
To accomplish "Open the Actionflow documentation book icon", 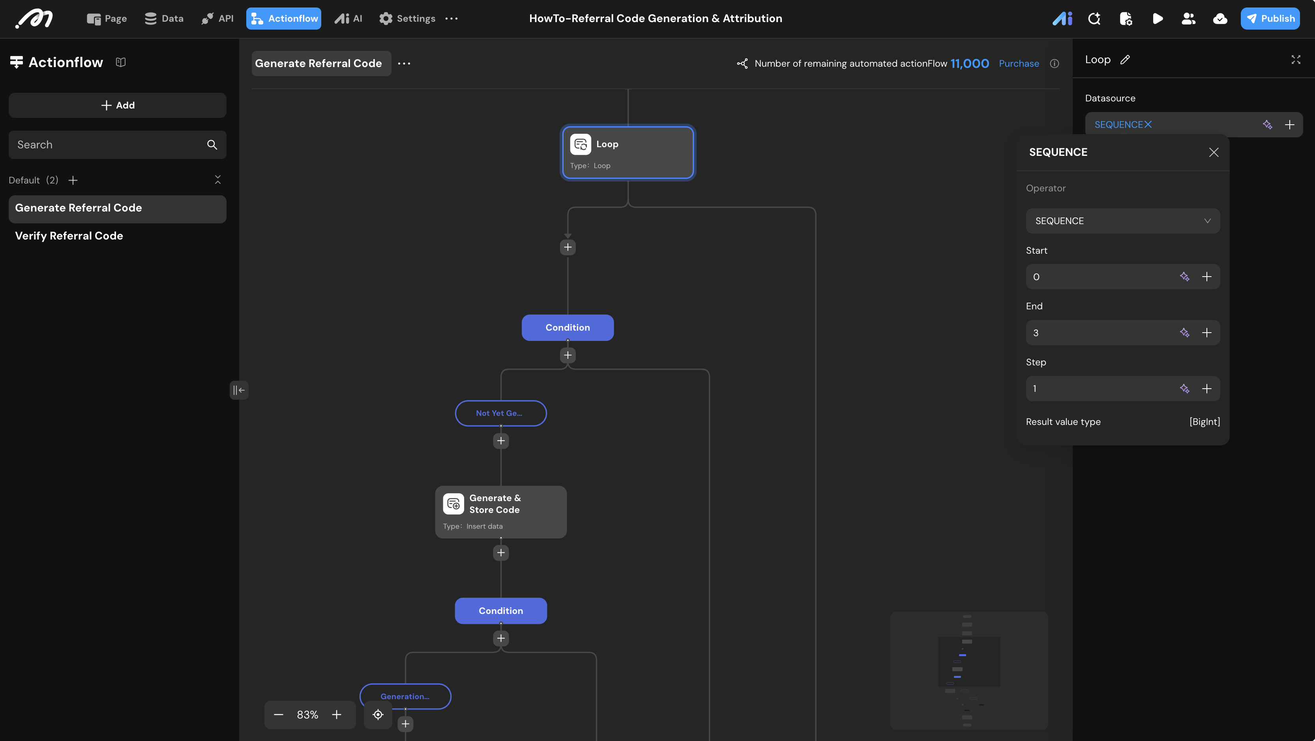I will 120,62.
